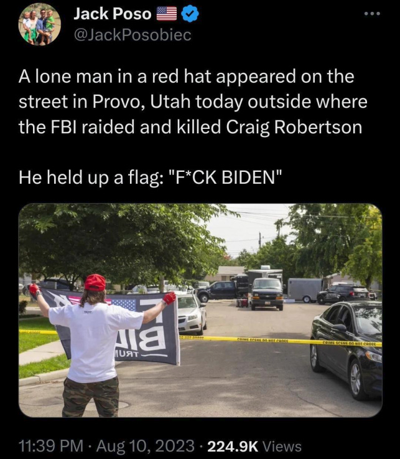Open the Jack Poso display name link

pyautogui.click(x=112, y=14)
